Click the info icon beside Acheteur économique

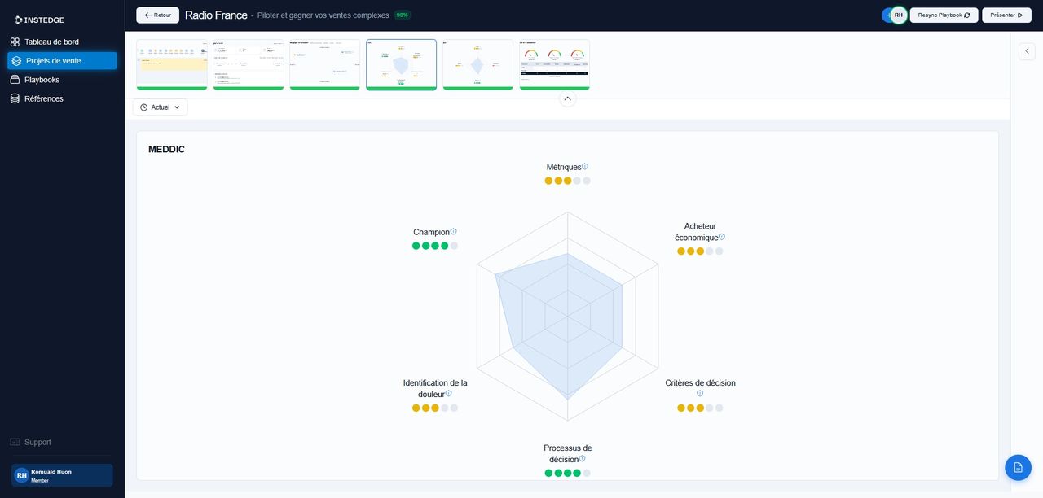pos(721,237)
